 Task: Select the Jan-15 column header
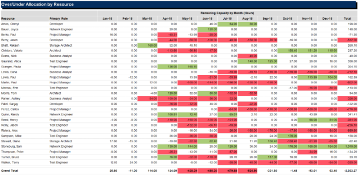coord(107,18)
